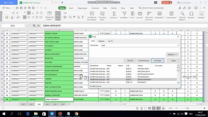Select the HARTINA WATI result row
Viewport: 208px width, 117px height.
(x=133, y=69)
